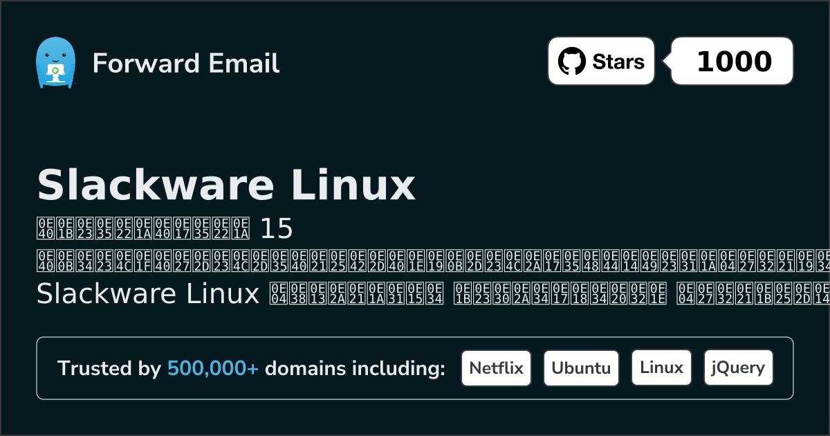Screen dimensions: 830x436
Task: Click the speech-bubble star count badge
Action: pos(732,61)
